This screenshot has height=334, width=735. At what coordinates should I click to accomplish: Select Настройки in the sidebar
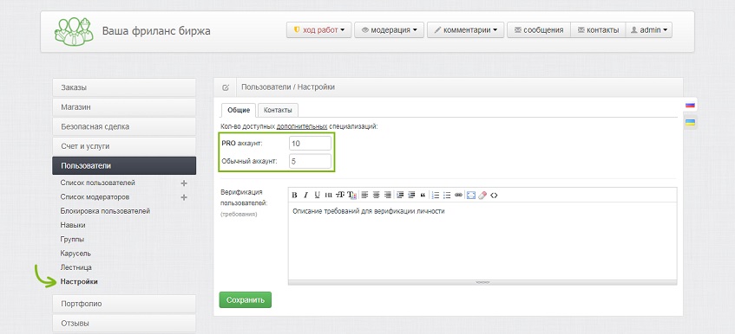(79, 282)
